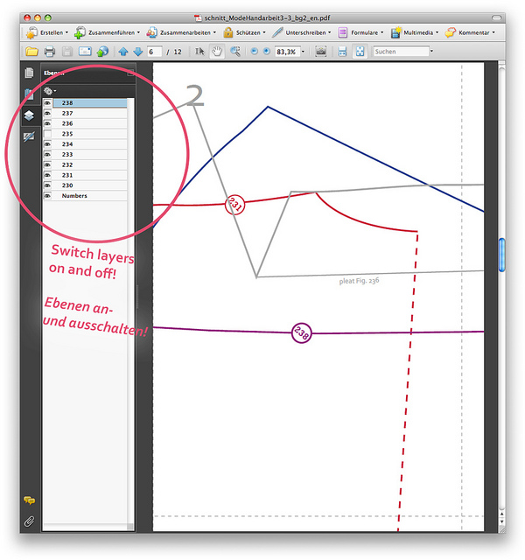
Task: Select layer 233 name in the list
Action: [x=67, y=155]
